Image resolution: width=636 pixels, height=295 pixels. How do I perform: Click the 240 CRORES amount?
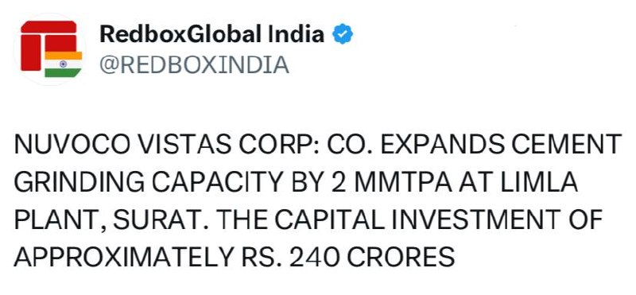pyautogui.click(x=372, y=258)
